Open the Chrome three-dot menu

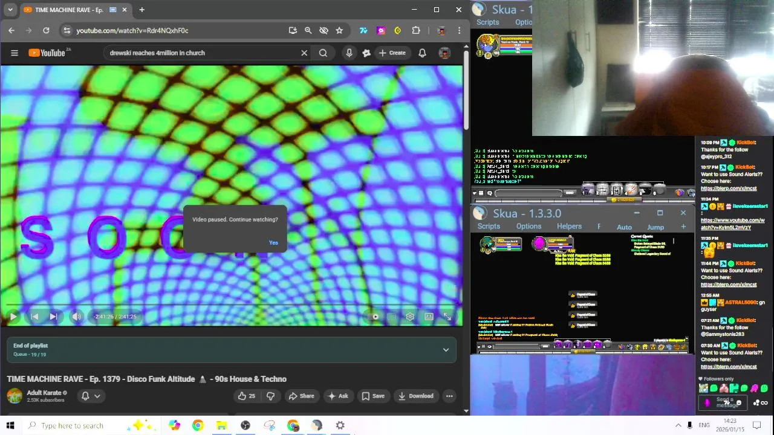click(x=460, y=30)
